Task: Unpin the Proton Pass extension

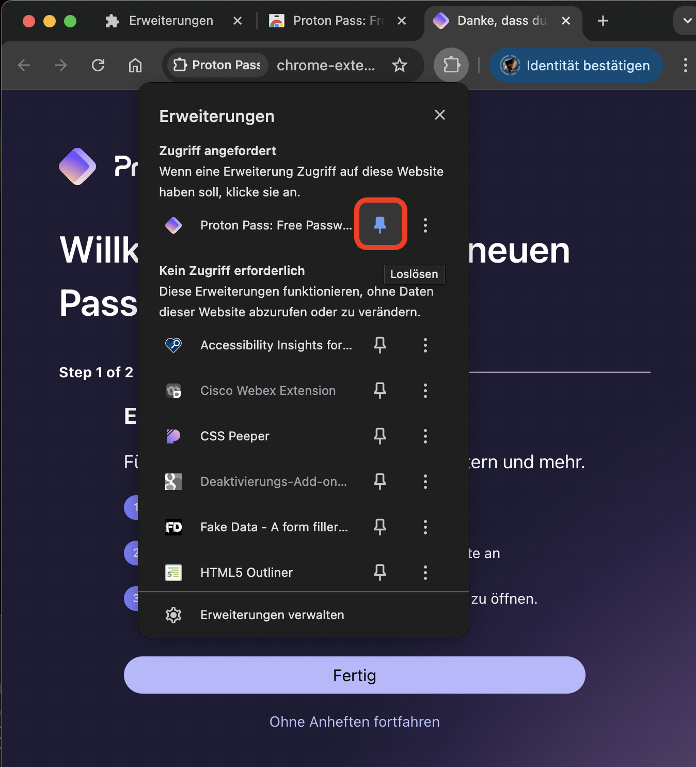Action: tap(380, 224)
